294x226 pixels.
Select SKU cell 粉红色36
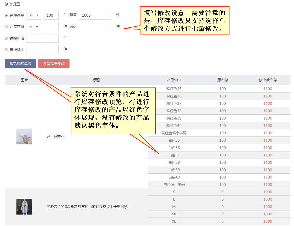(x=174, y=96)
